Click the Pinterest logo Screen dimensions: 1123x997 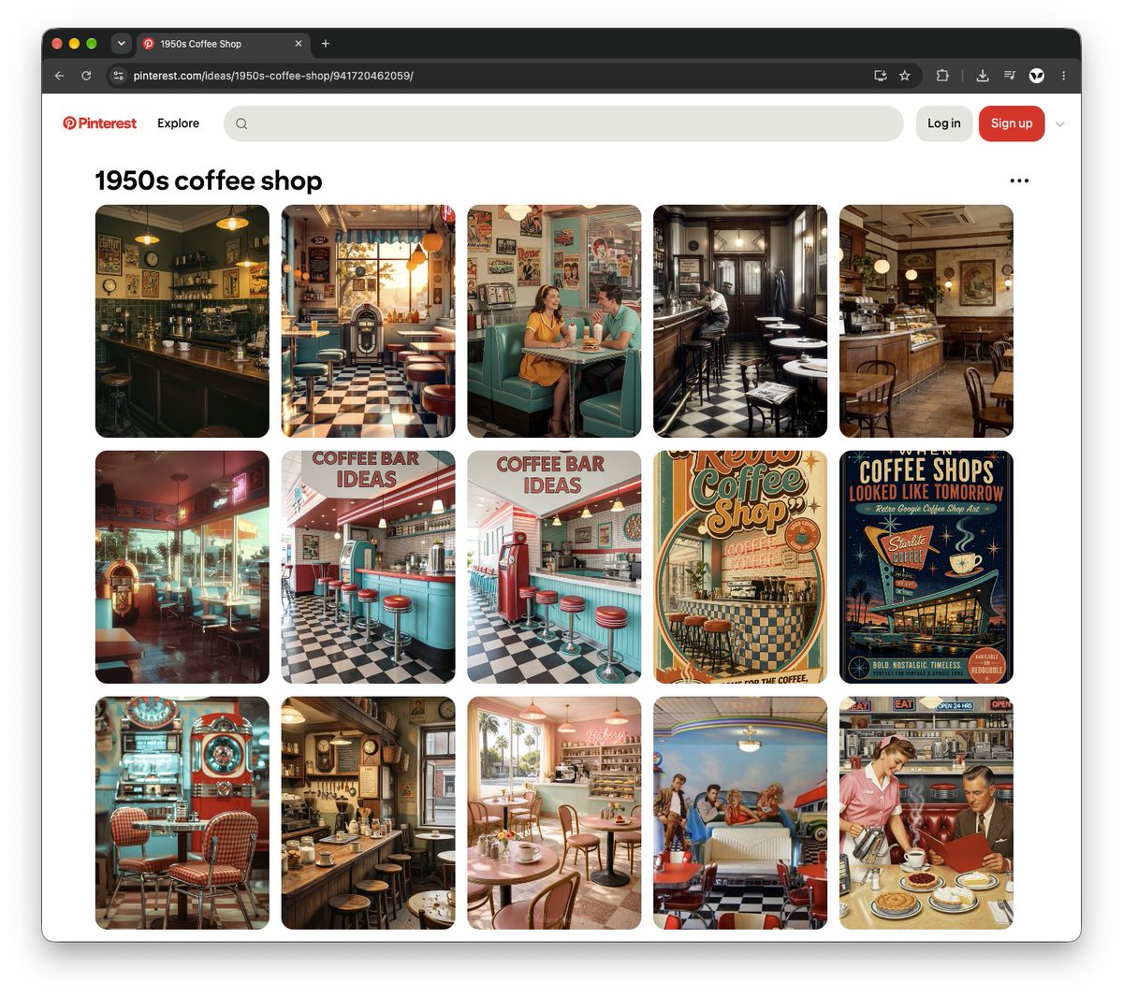[x=99, y=123]
